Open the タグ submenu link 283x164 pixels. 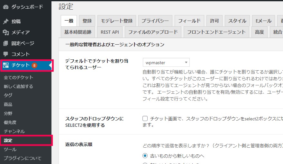(8, 95)
